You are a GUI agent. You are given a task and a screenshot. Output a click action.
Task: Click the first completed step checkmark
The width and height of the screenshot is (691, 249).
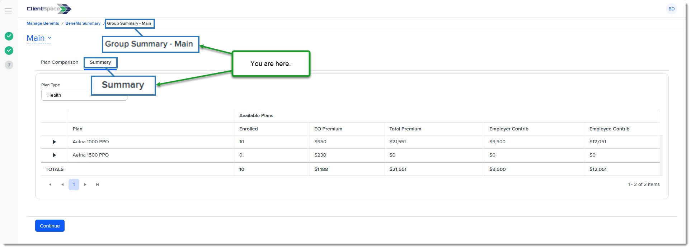click(x=9, y=36)
